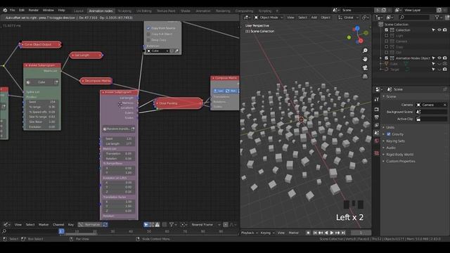Open the viewport View menu
450x253 pixels.
click(290, 18)
